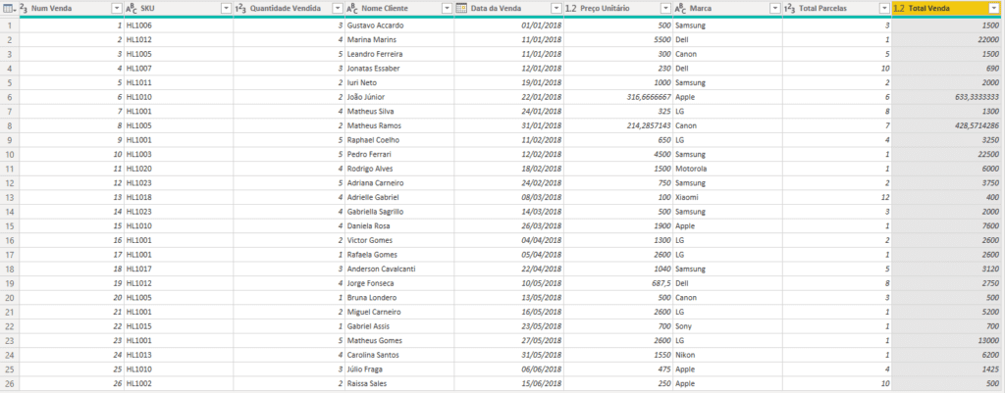Select the Quantidade Vendida column header
This screenshot has height=393, width=1005.
(290, 8)
